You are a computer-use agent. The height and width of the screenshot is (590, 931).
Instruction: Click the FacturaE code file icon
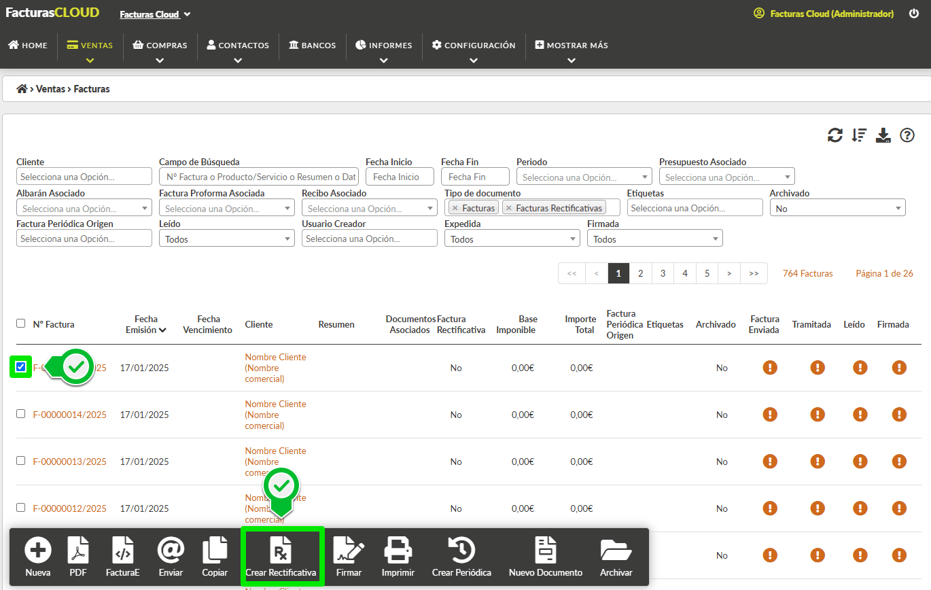[123, 550]
